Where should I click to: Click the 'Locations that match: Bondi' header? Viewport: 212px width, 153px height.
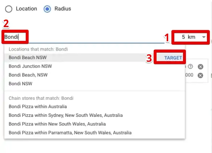tap(38, 49)
